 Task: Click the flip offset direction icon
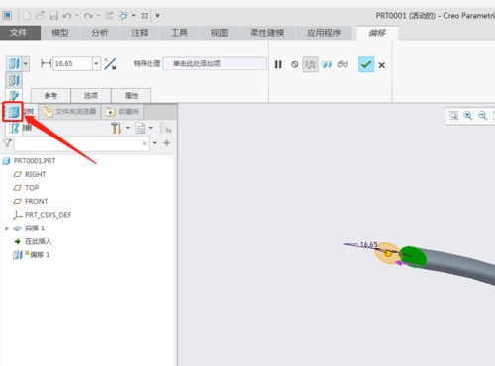[x=110, y=64]
